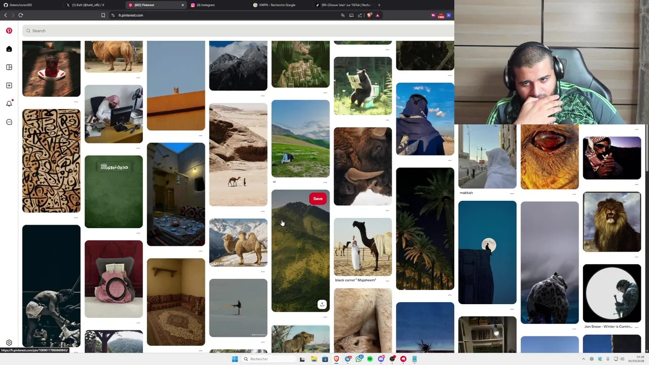Screen dimensions: 649x365
Task: Switch to the Balti X tab
Action: (93, 5)
